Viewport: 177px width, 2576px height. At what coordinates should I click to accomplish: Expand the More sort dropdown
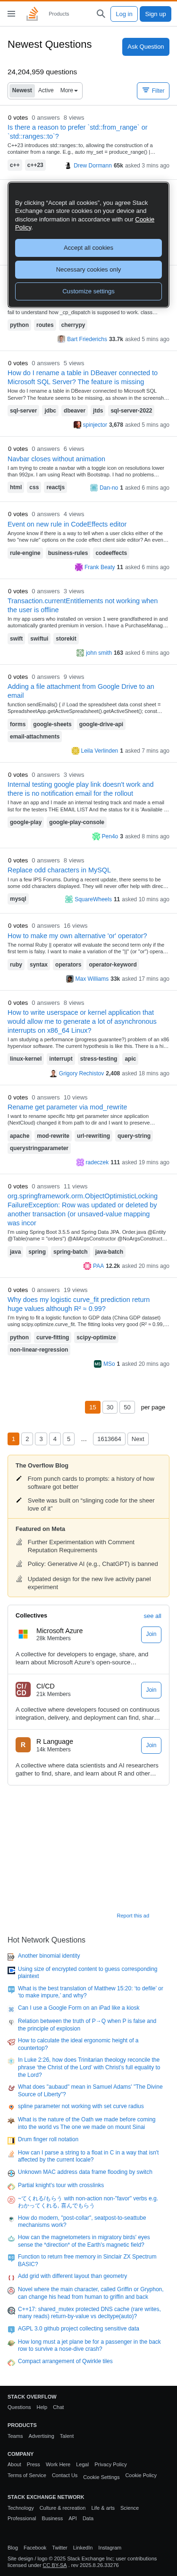[x=69, y=90]
